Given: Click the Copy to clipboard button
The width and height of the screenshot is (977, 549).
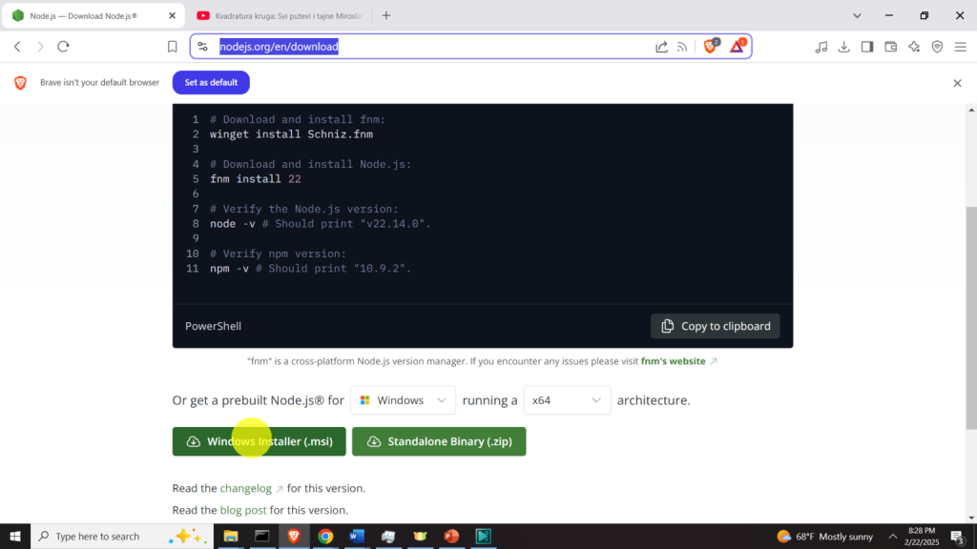Looking at the screenshot, I should pyautogui.click(x=716, y=326).
